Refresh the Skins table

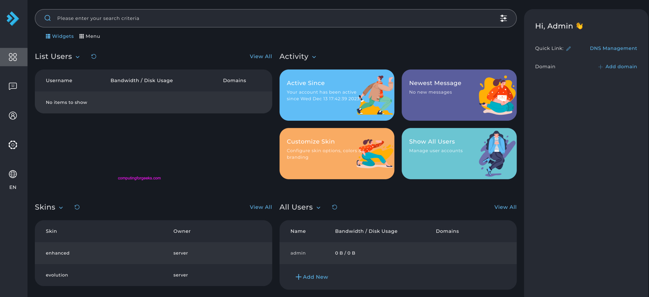77,207
